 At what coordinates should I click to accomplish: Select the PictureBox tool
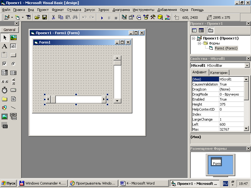(13, 38)
